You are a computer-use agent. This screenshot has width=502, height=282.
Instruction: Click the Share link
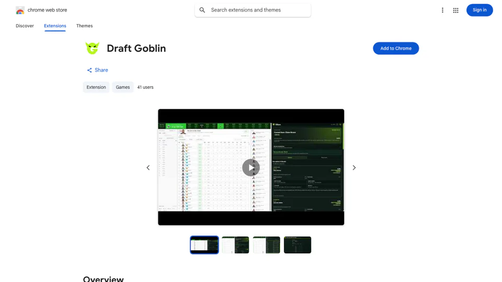click(97, 70)
